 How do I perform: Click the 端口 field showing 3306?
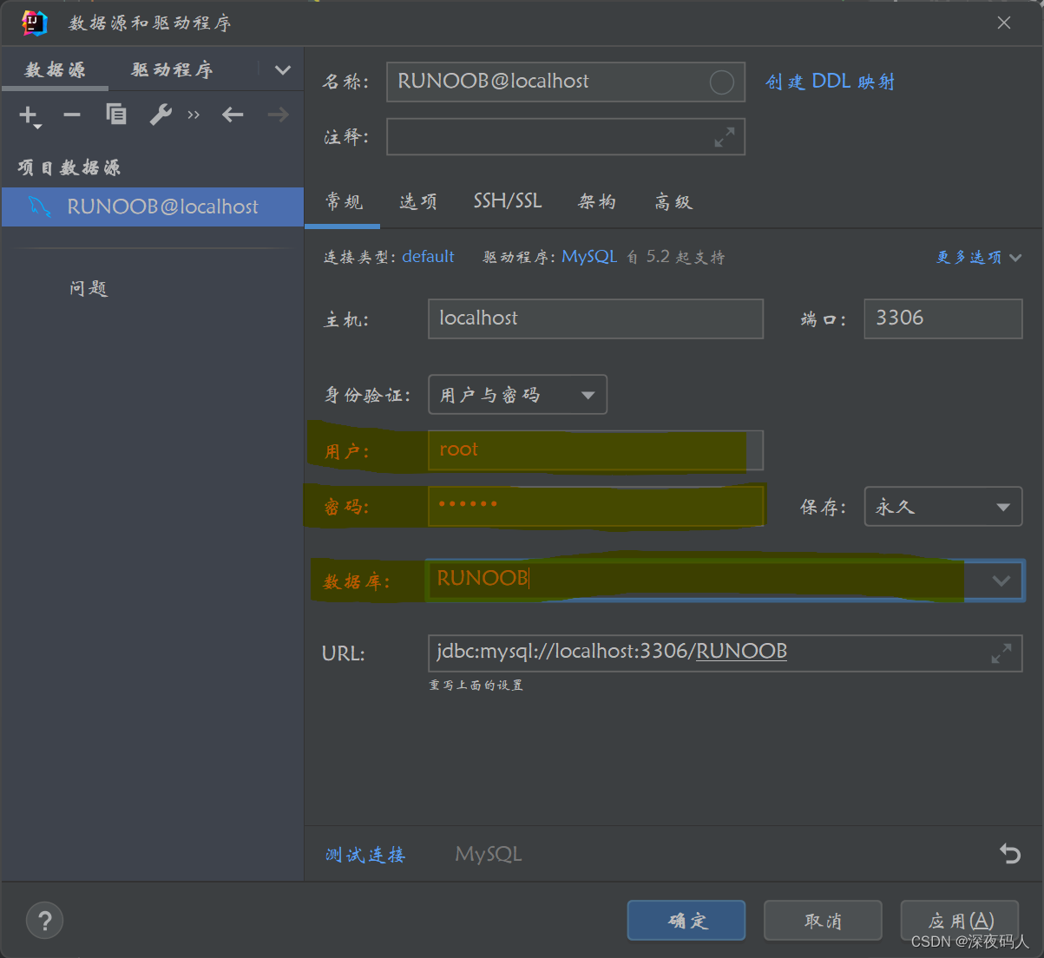coord(943,318)
